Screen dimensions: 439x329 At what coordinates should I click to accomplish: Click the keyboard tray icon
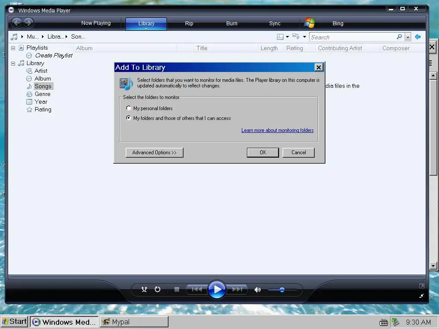384,322
